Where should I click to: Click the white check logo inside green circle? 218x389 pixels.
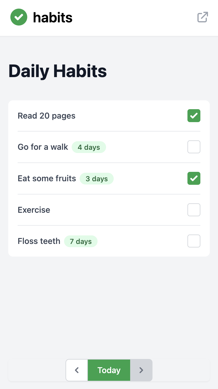pyautogui.click(x=19, y=17)
